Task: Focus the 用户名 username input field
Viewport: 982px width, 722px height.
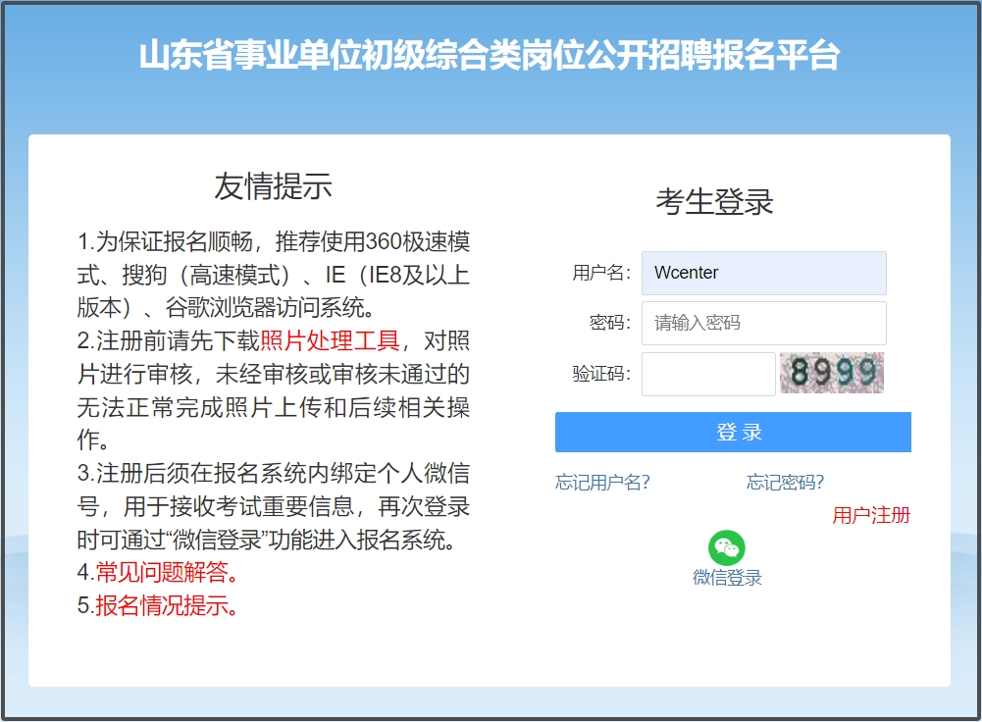Action: coord(763,273)
